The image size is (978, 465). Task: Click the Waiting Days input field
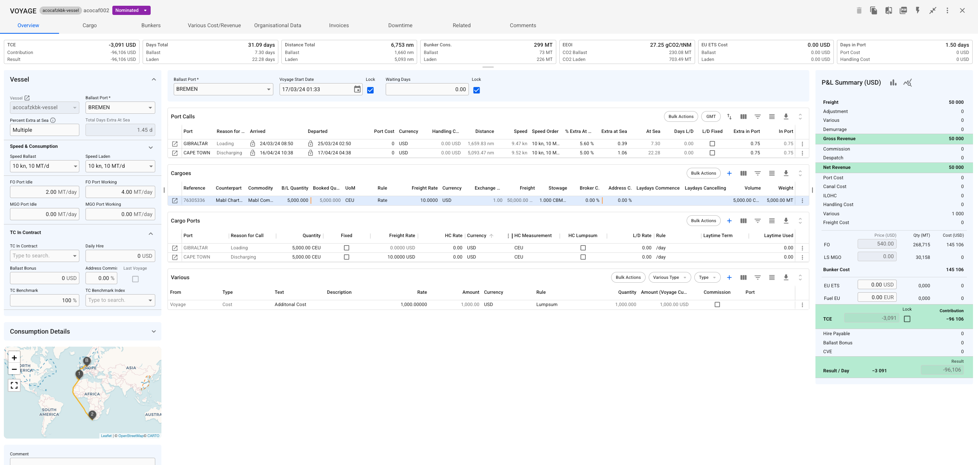(427, 89)
